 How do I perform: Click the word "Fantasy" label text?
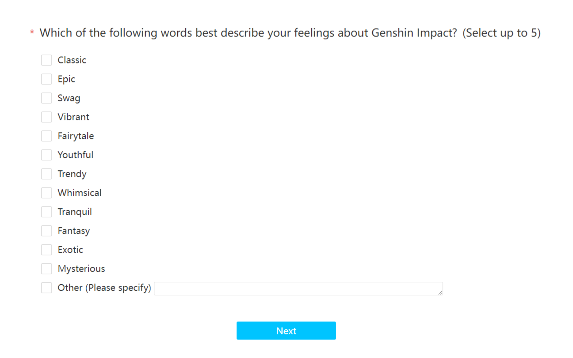73,231
